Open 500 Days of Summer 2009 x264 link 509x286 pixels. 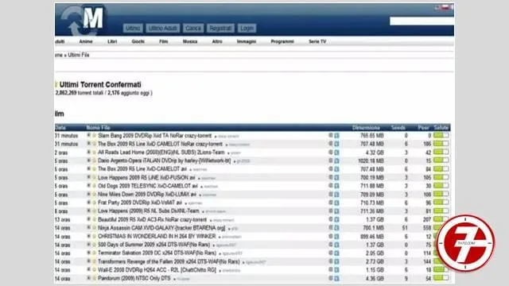(x=153, y=245)
